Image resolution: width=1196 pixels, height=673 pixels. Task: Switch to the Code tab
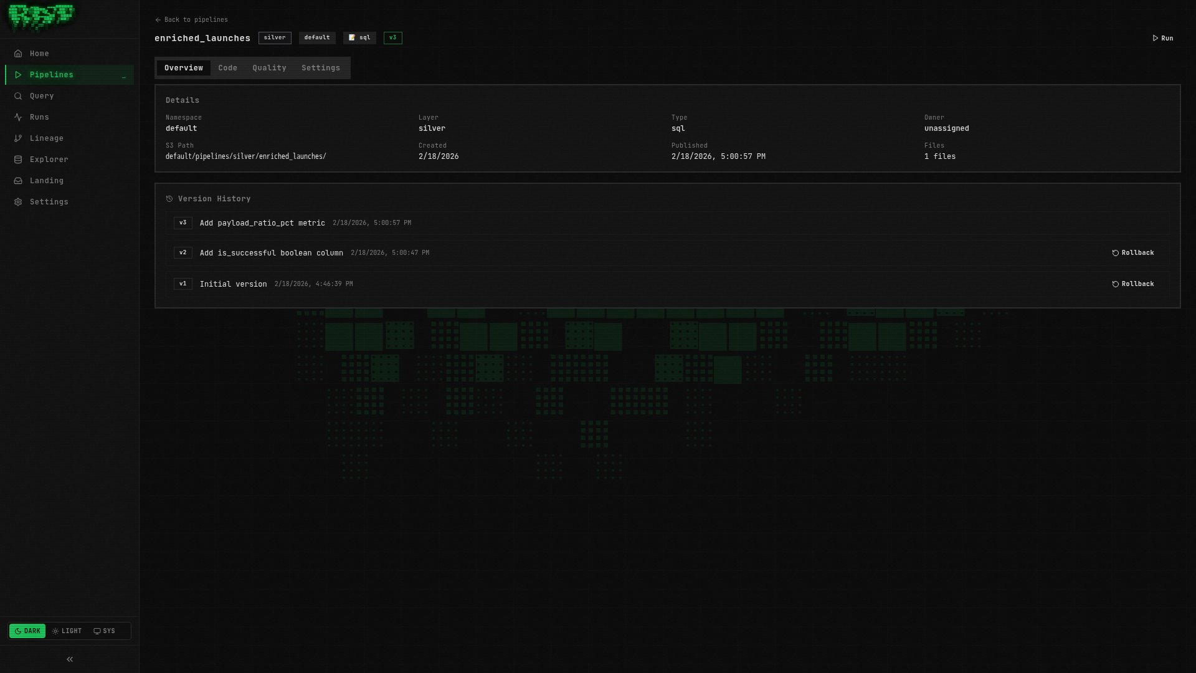[227, 68]
